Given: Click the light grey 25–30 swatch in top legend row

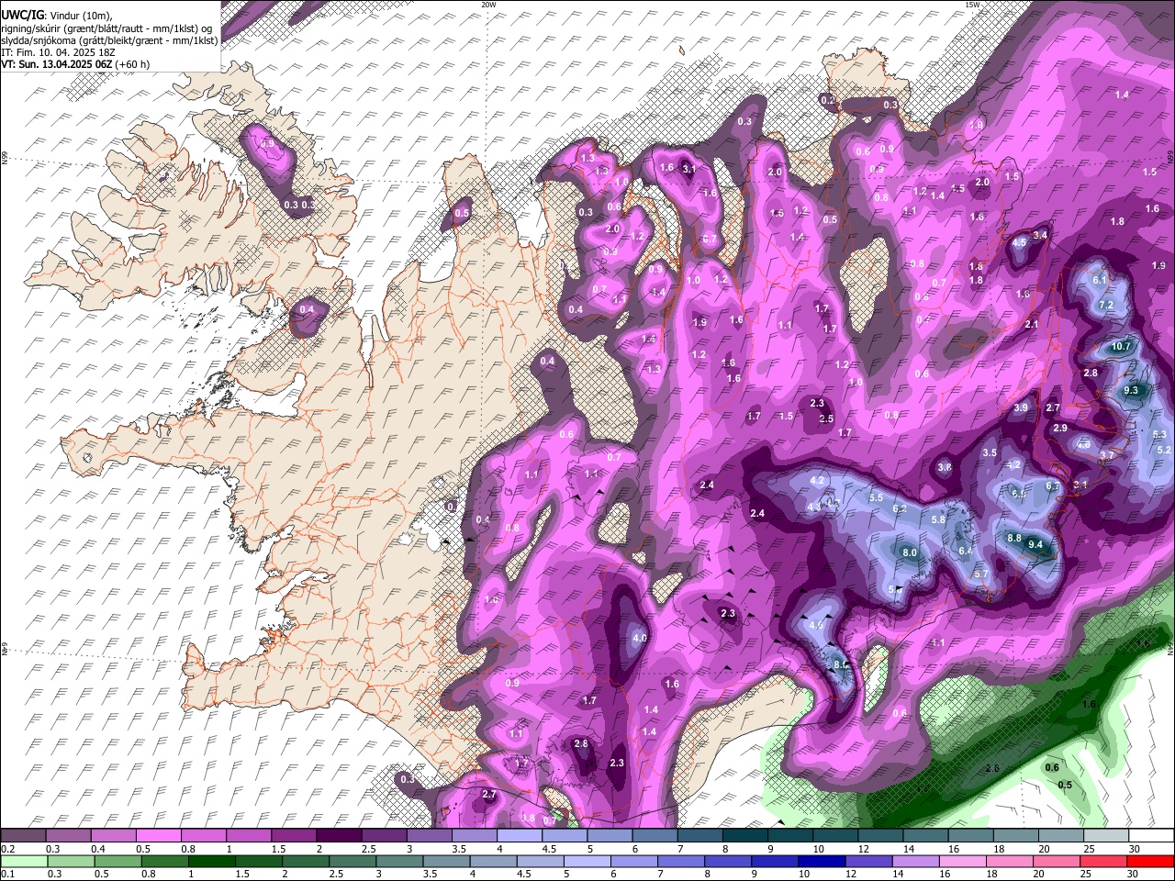Looking at the screenshot, I should point(1104,836).
